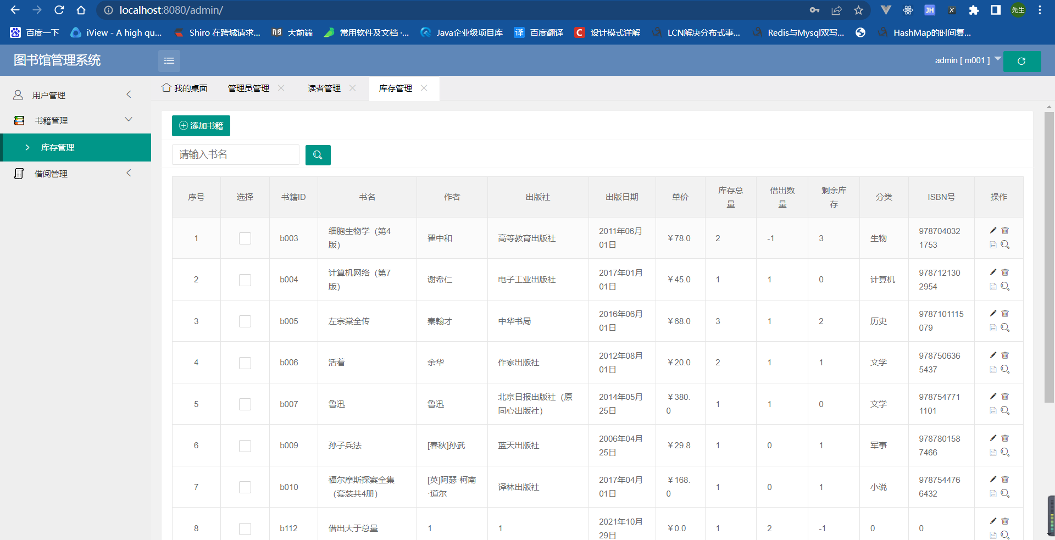Expand 借阅管理 sidebar menu
Screen dimensions: 1055x540
75,174
